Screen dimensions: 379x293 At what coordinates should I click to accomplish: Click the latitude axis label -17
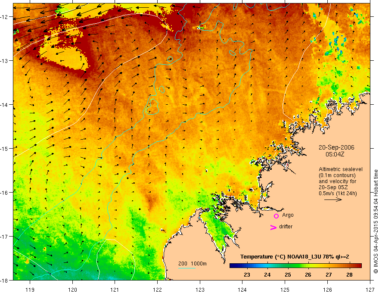pos(4,236)
